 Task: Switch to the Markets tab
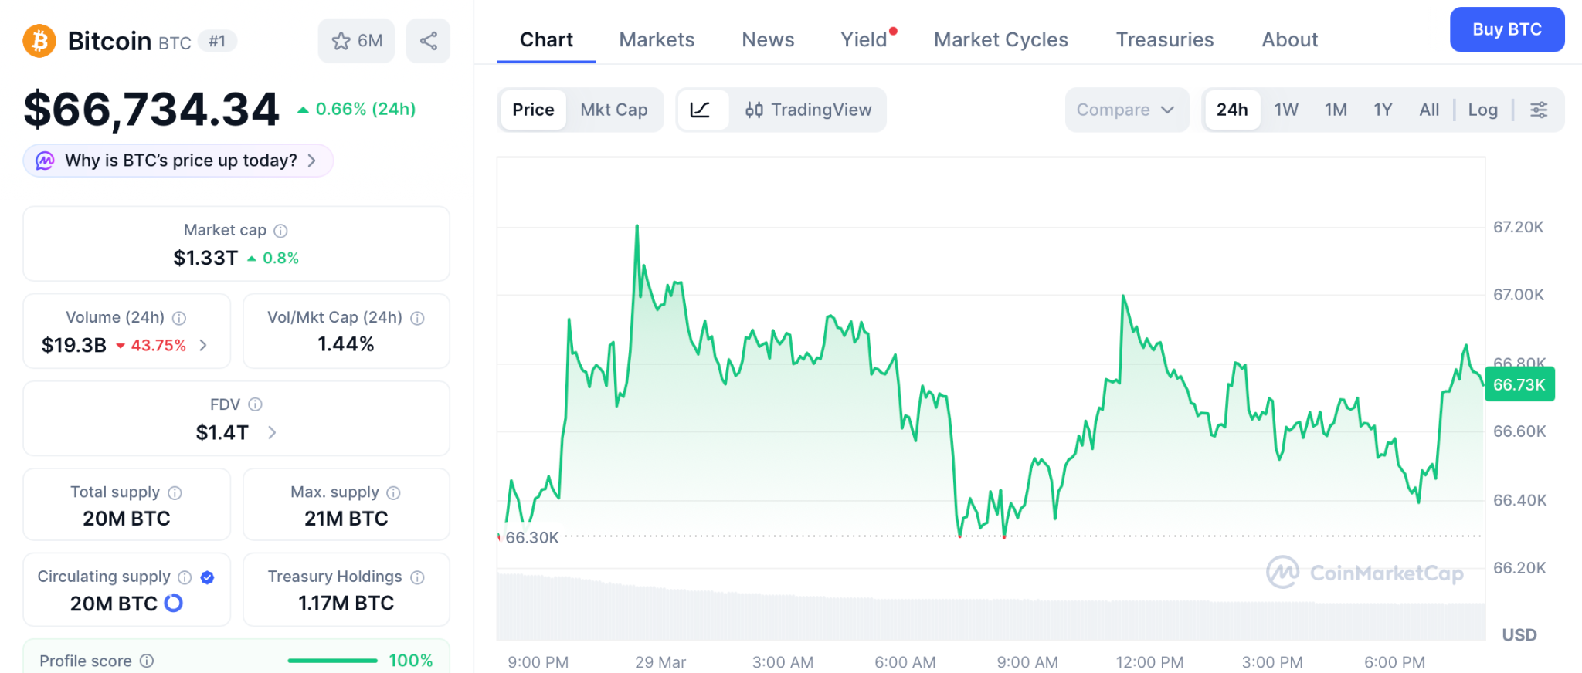(x=656, y=39)
